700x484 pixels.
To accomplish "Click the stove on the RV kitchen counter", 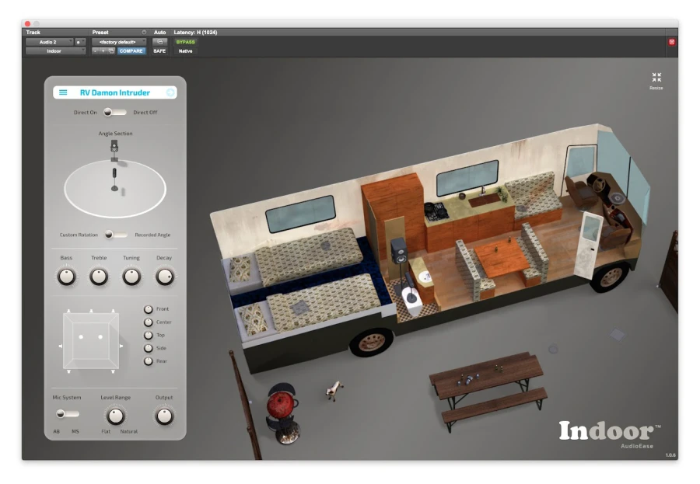I will (x=436, y=211).
